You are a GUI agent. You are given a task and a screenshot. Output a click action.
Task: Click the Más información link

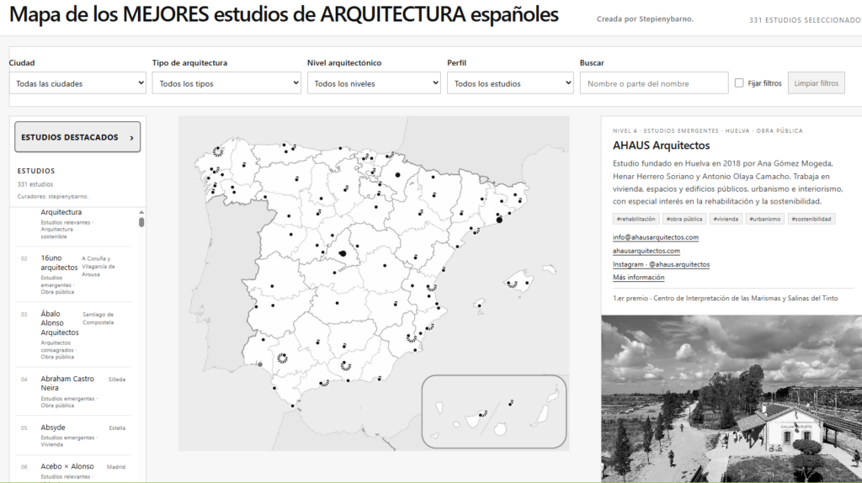638,278
